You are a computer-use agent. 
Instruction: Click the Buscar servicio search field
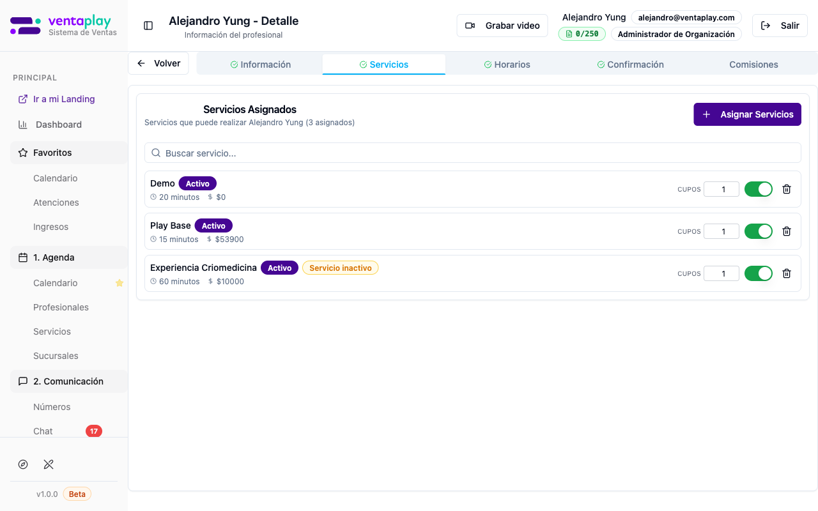point(473,153)
